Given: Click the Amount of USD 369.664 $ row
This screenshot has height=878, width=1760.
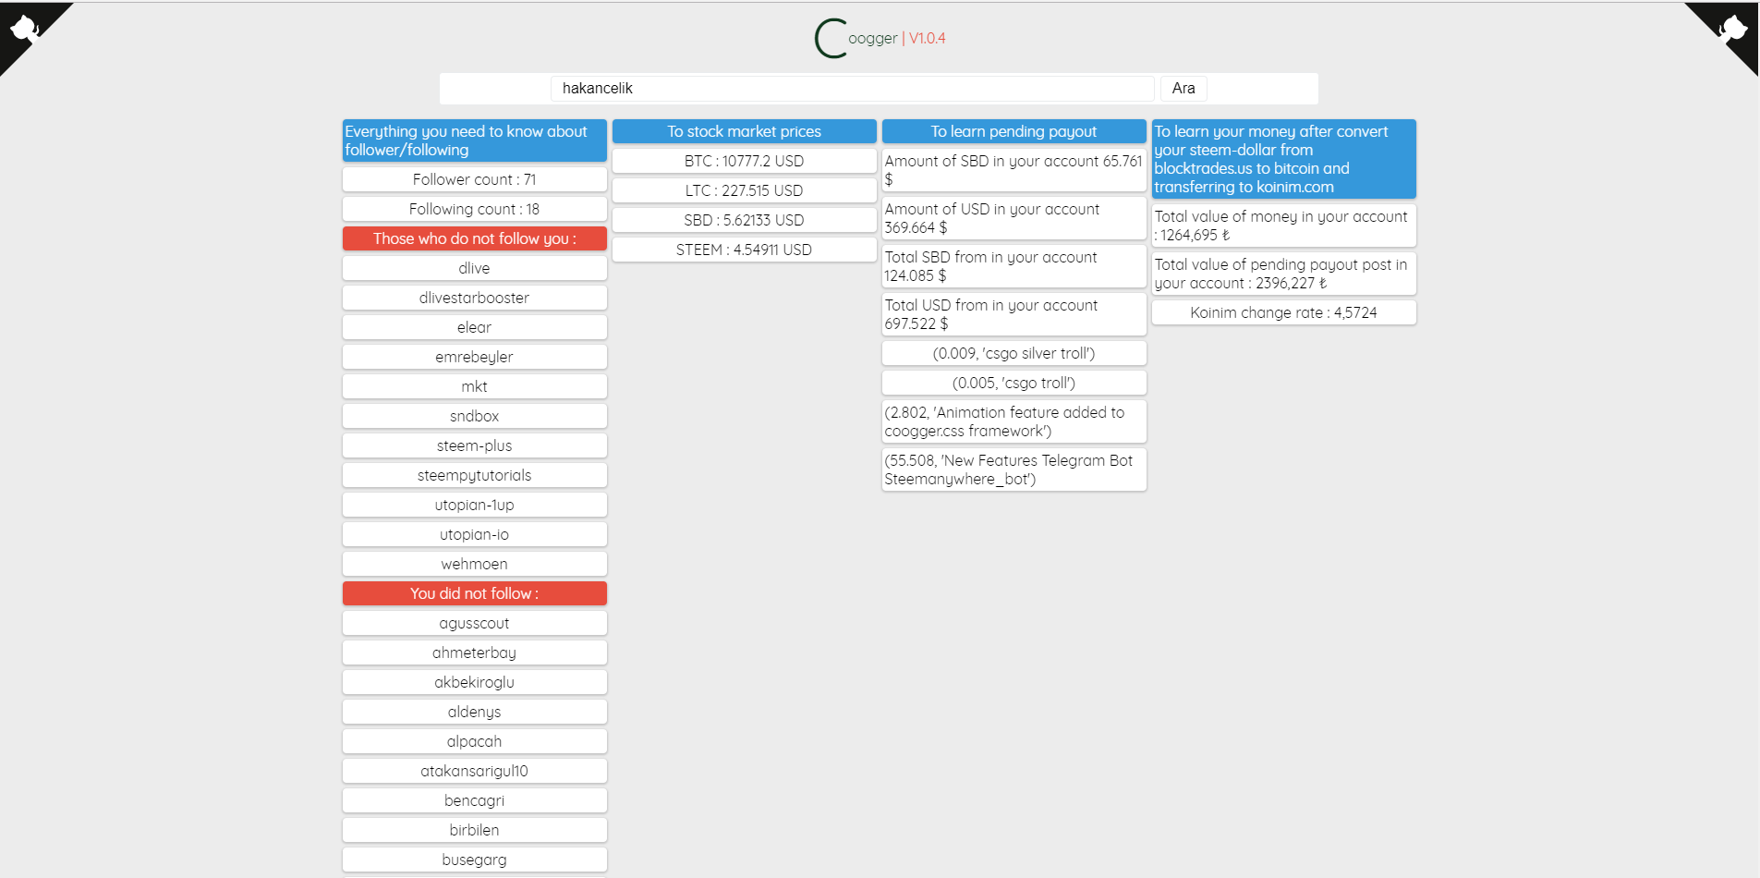Looking at the screenshot, I should [x=1014, y=218].
